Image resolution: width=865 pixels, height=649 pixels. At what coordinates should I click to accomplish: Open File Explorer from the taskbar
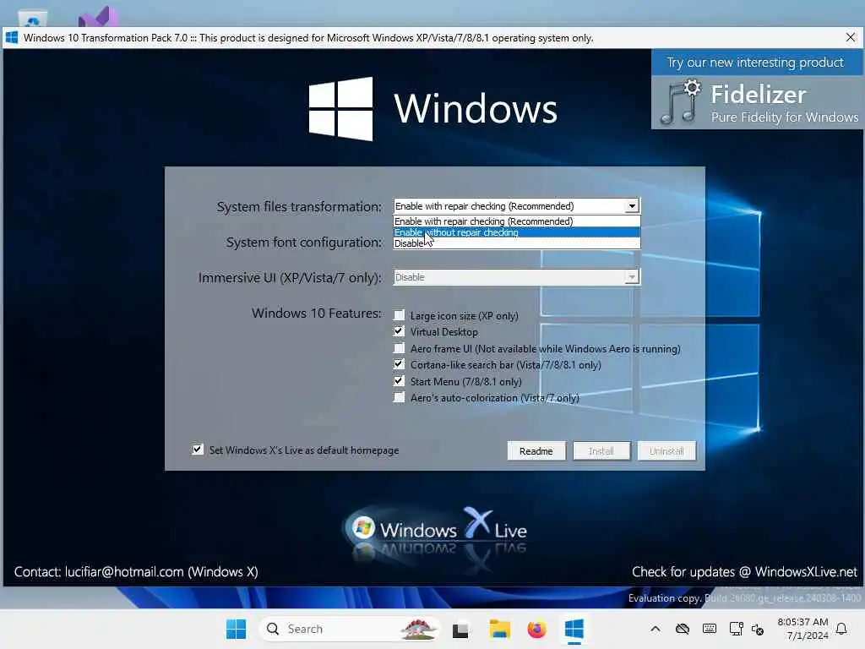[x=500, y=629]
